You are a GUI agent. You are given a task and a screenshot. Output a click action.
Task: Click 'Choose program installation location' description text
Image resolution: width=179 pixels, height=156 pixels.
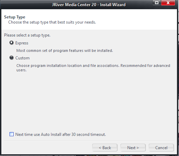93,68
